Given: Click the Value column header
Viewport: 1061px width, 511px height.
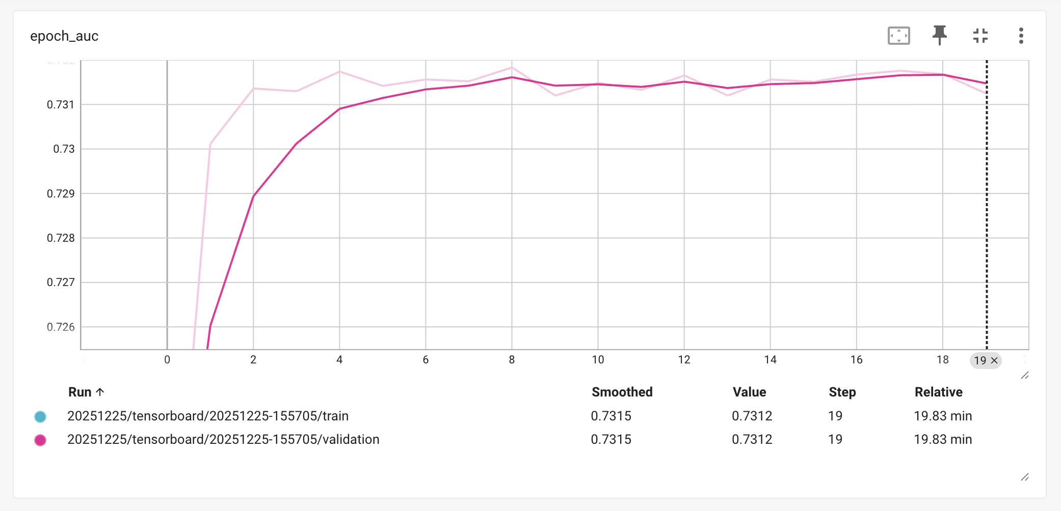Looking at the screenshot, I should [749, 392].
